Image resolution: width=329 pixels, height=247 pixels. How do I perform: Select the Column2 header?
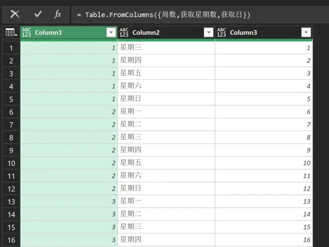[x=166, y=32]
